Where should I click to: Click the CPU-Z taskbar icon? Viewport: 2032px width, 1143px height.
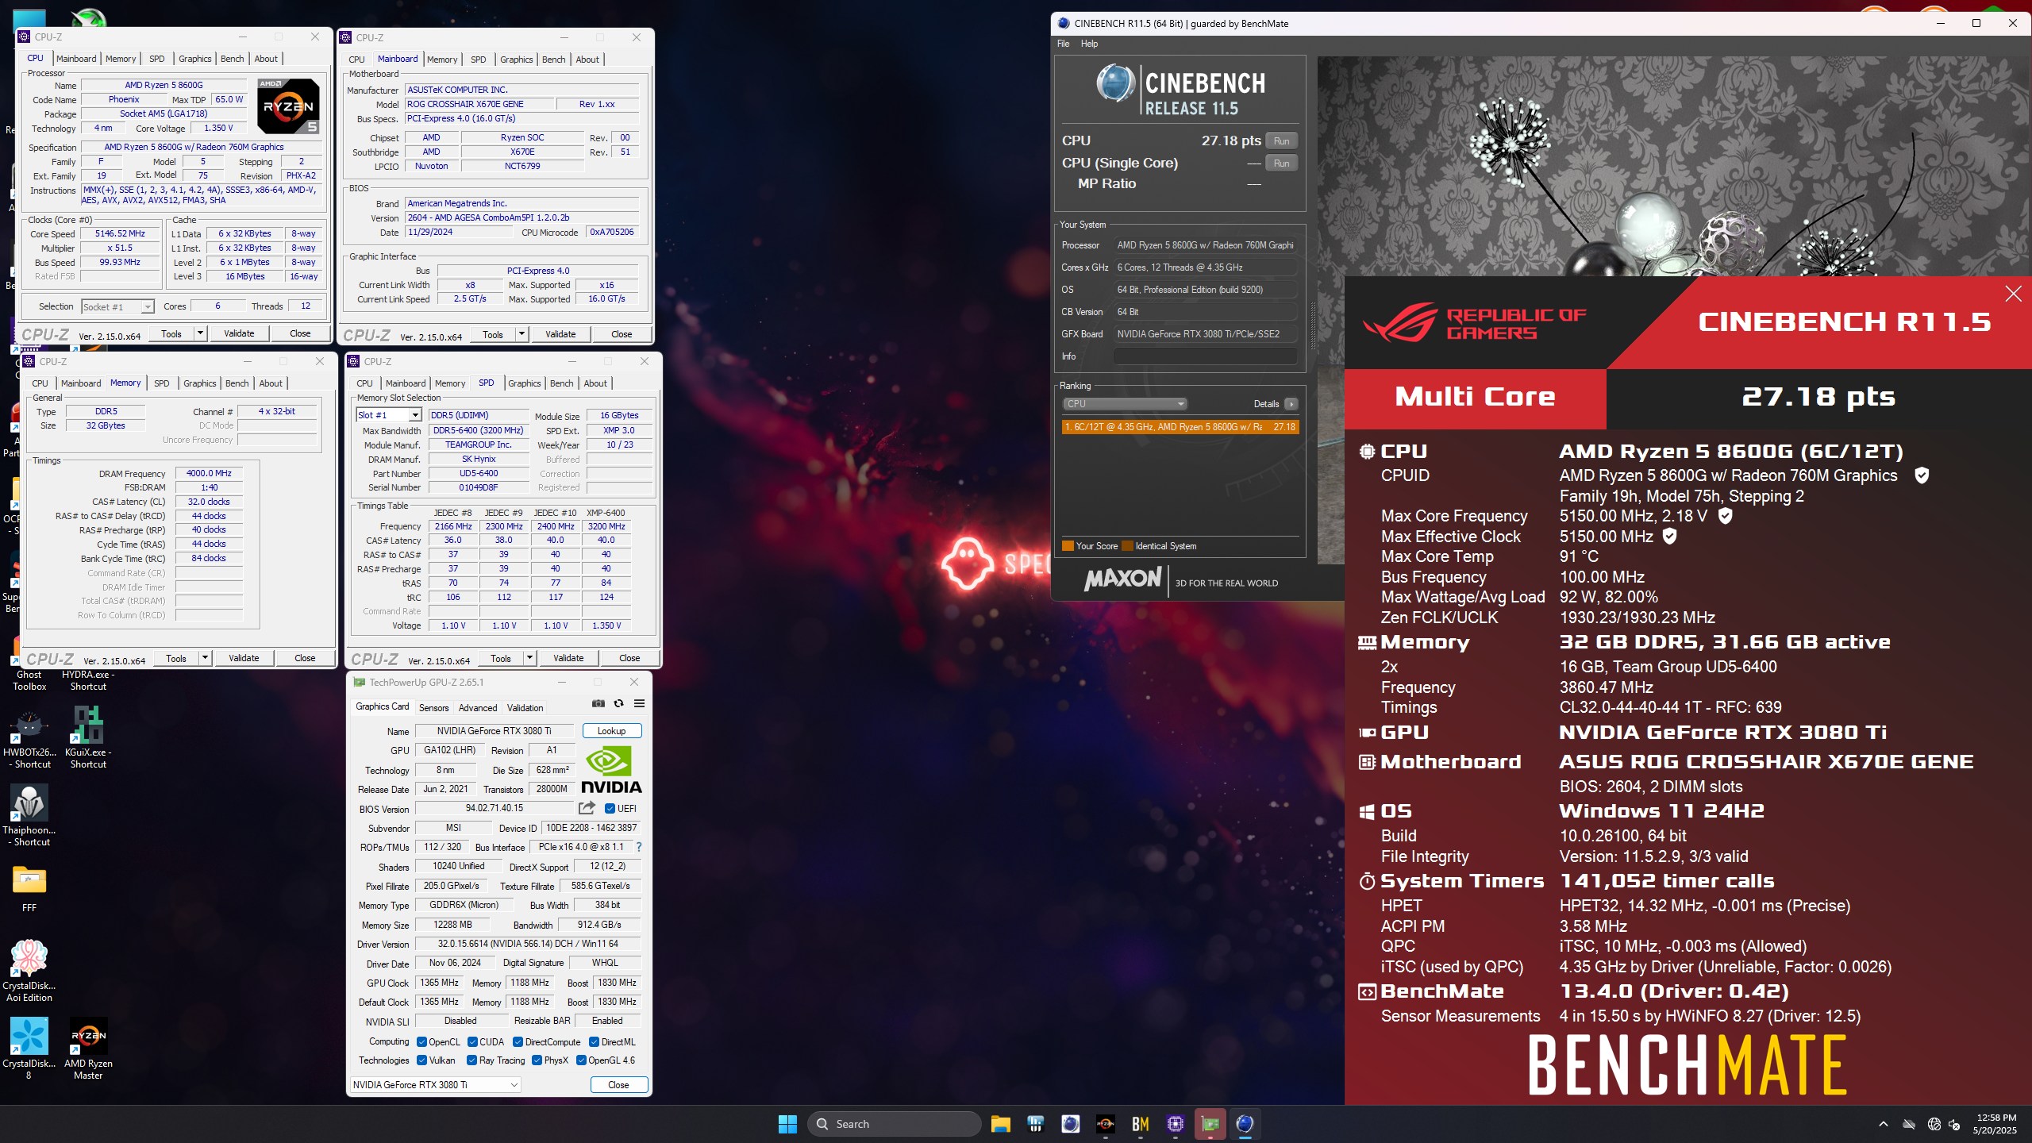[x=1175, y=1124]
